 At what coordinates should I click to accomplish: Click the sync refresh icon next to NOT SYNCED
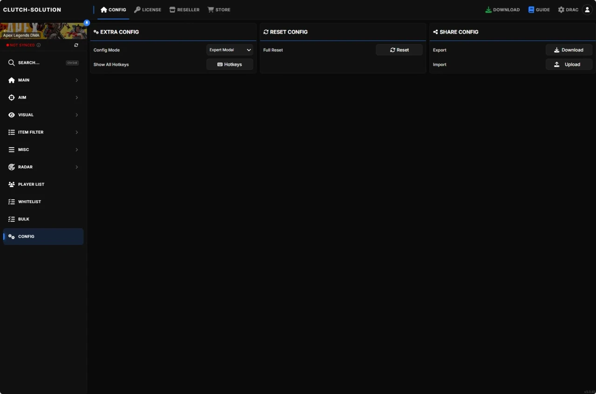(x=76, y=45)
